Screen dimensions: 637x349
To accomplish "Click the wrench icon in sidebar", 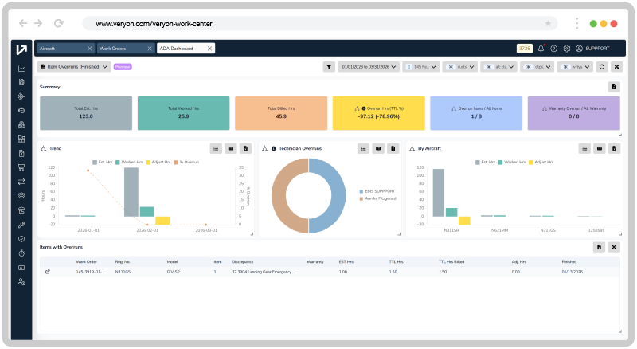I will [x=21, y=225].
